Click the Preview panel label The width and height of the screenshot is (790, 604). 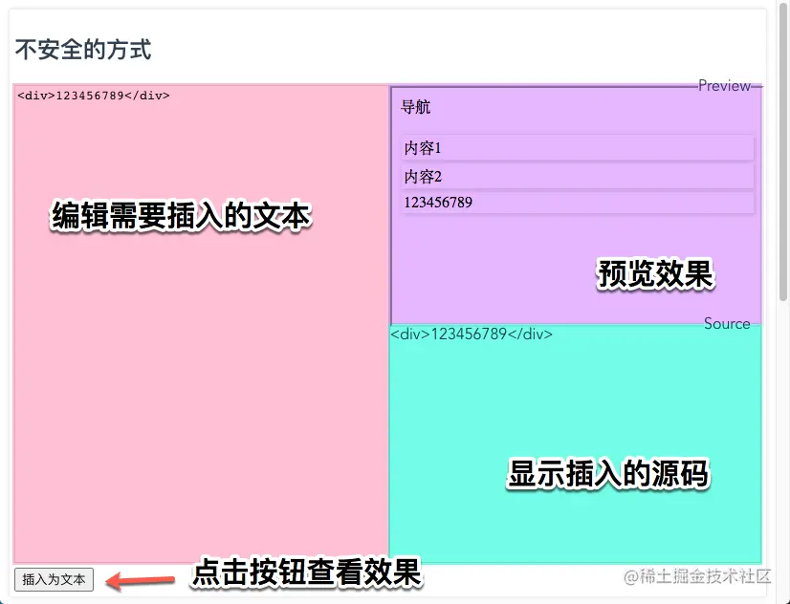(x=726, y=85)
